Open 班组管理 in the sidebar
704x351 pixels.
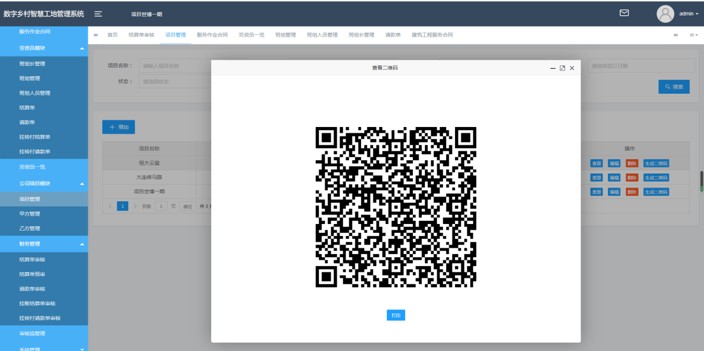[44, 78]
